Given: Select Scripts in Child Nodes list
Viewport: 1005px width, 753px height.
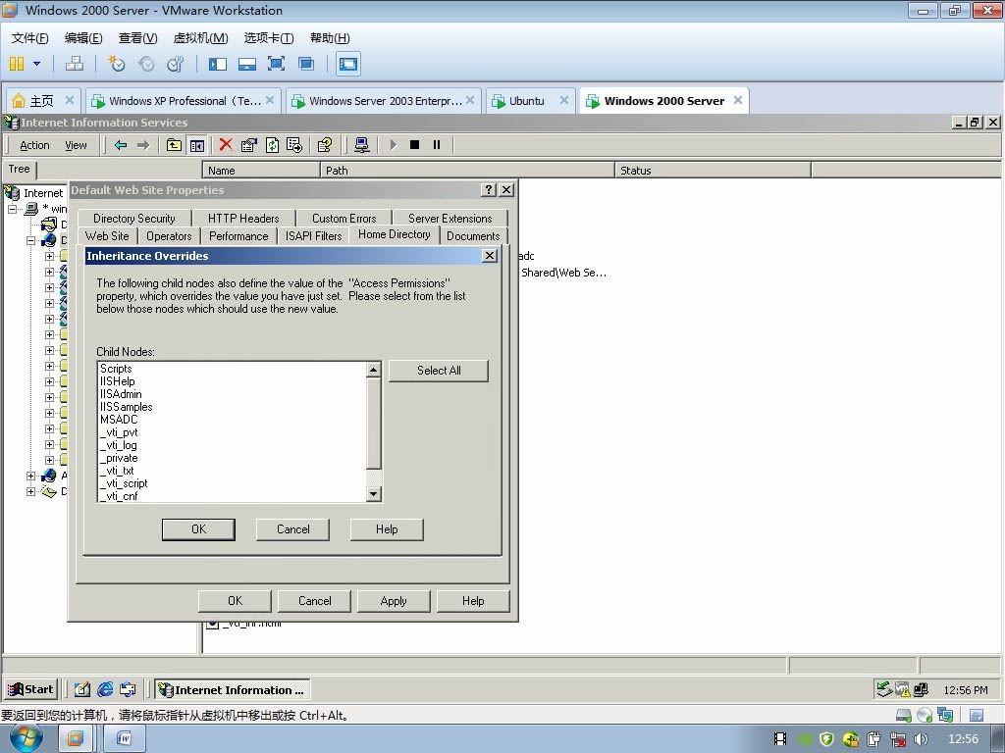Looking at the screenshot, I should [x=116, y=369].
